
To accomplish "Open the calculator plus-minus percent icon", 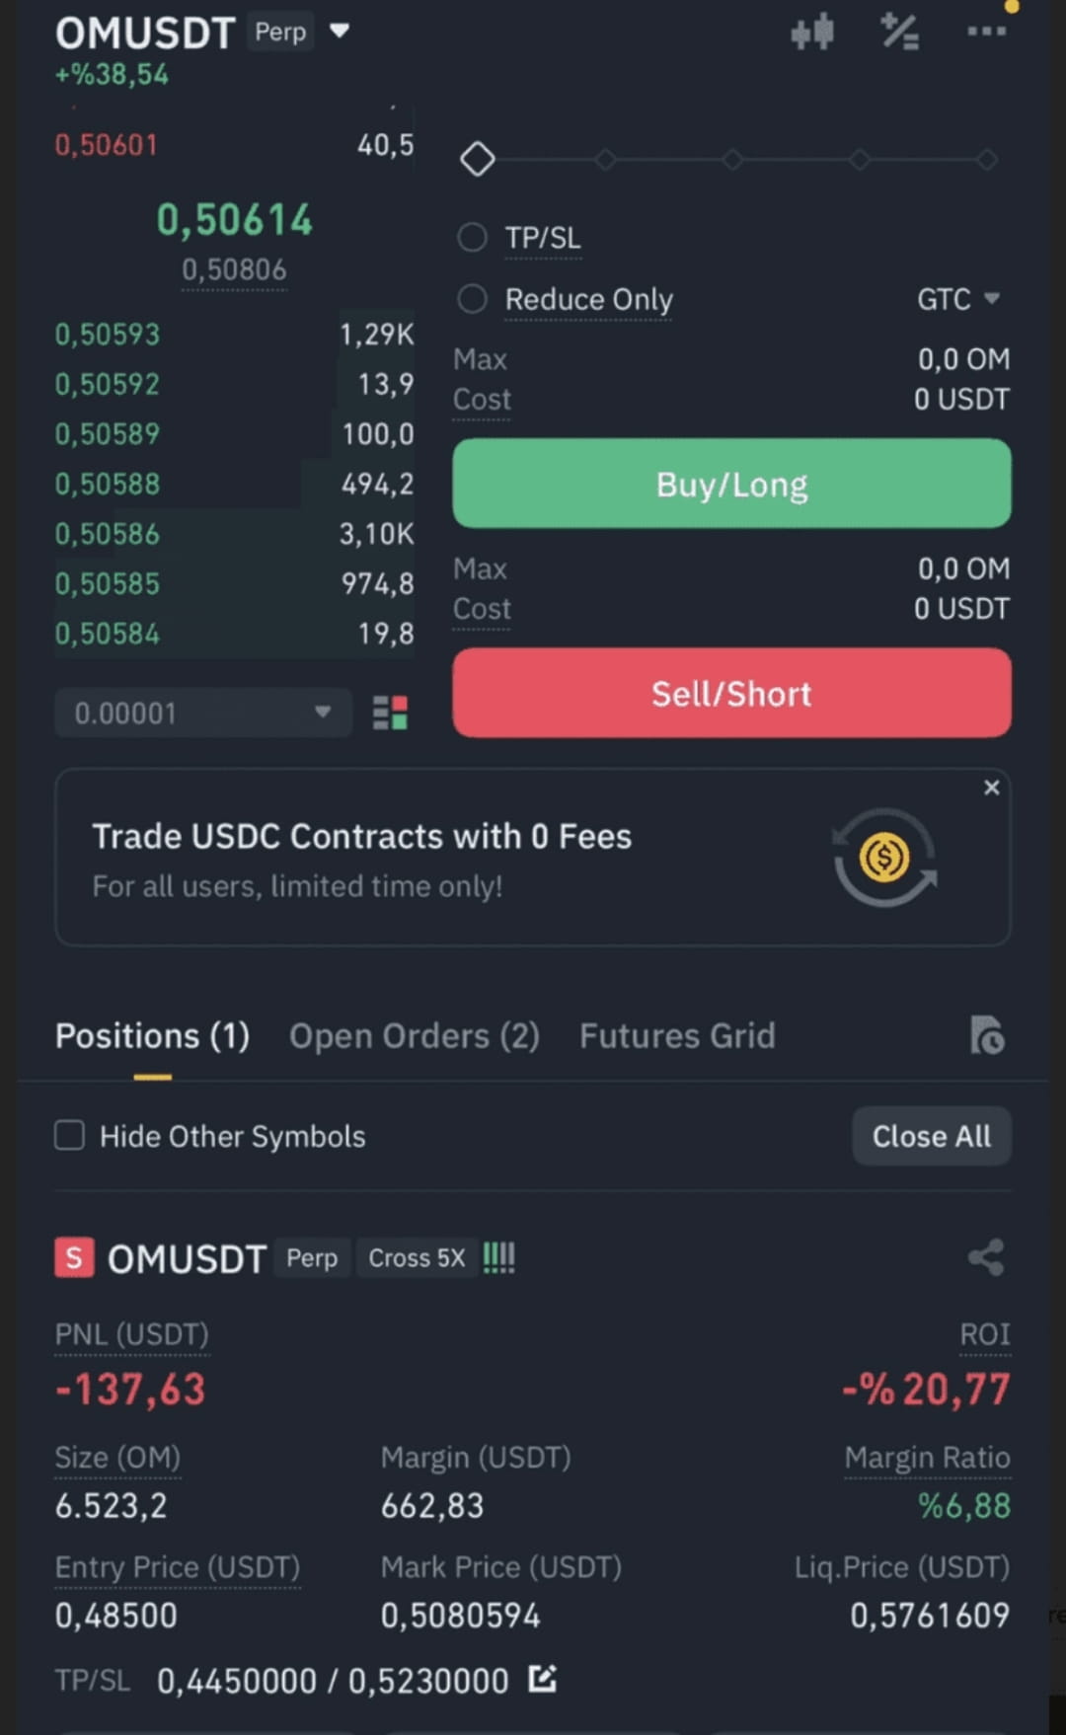I will tap(900, 33).
